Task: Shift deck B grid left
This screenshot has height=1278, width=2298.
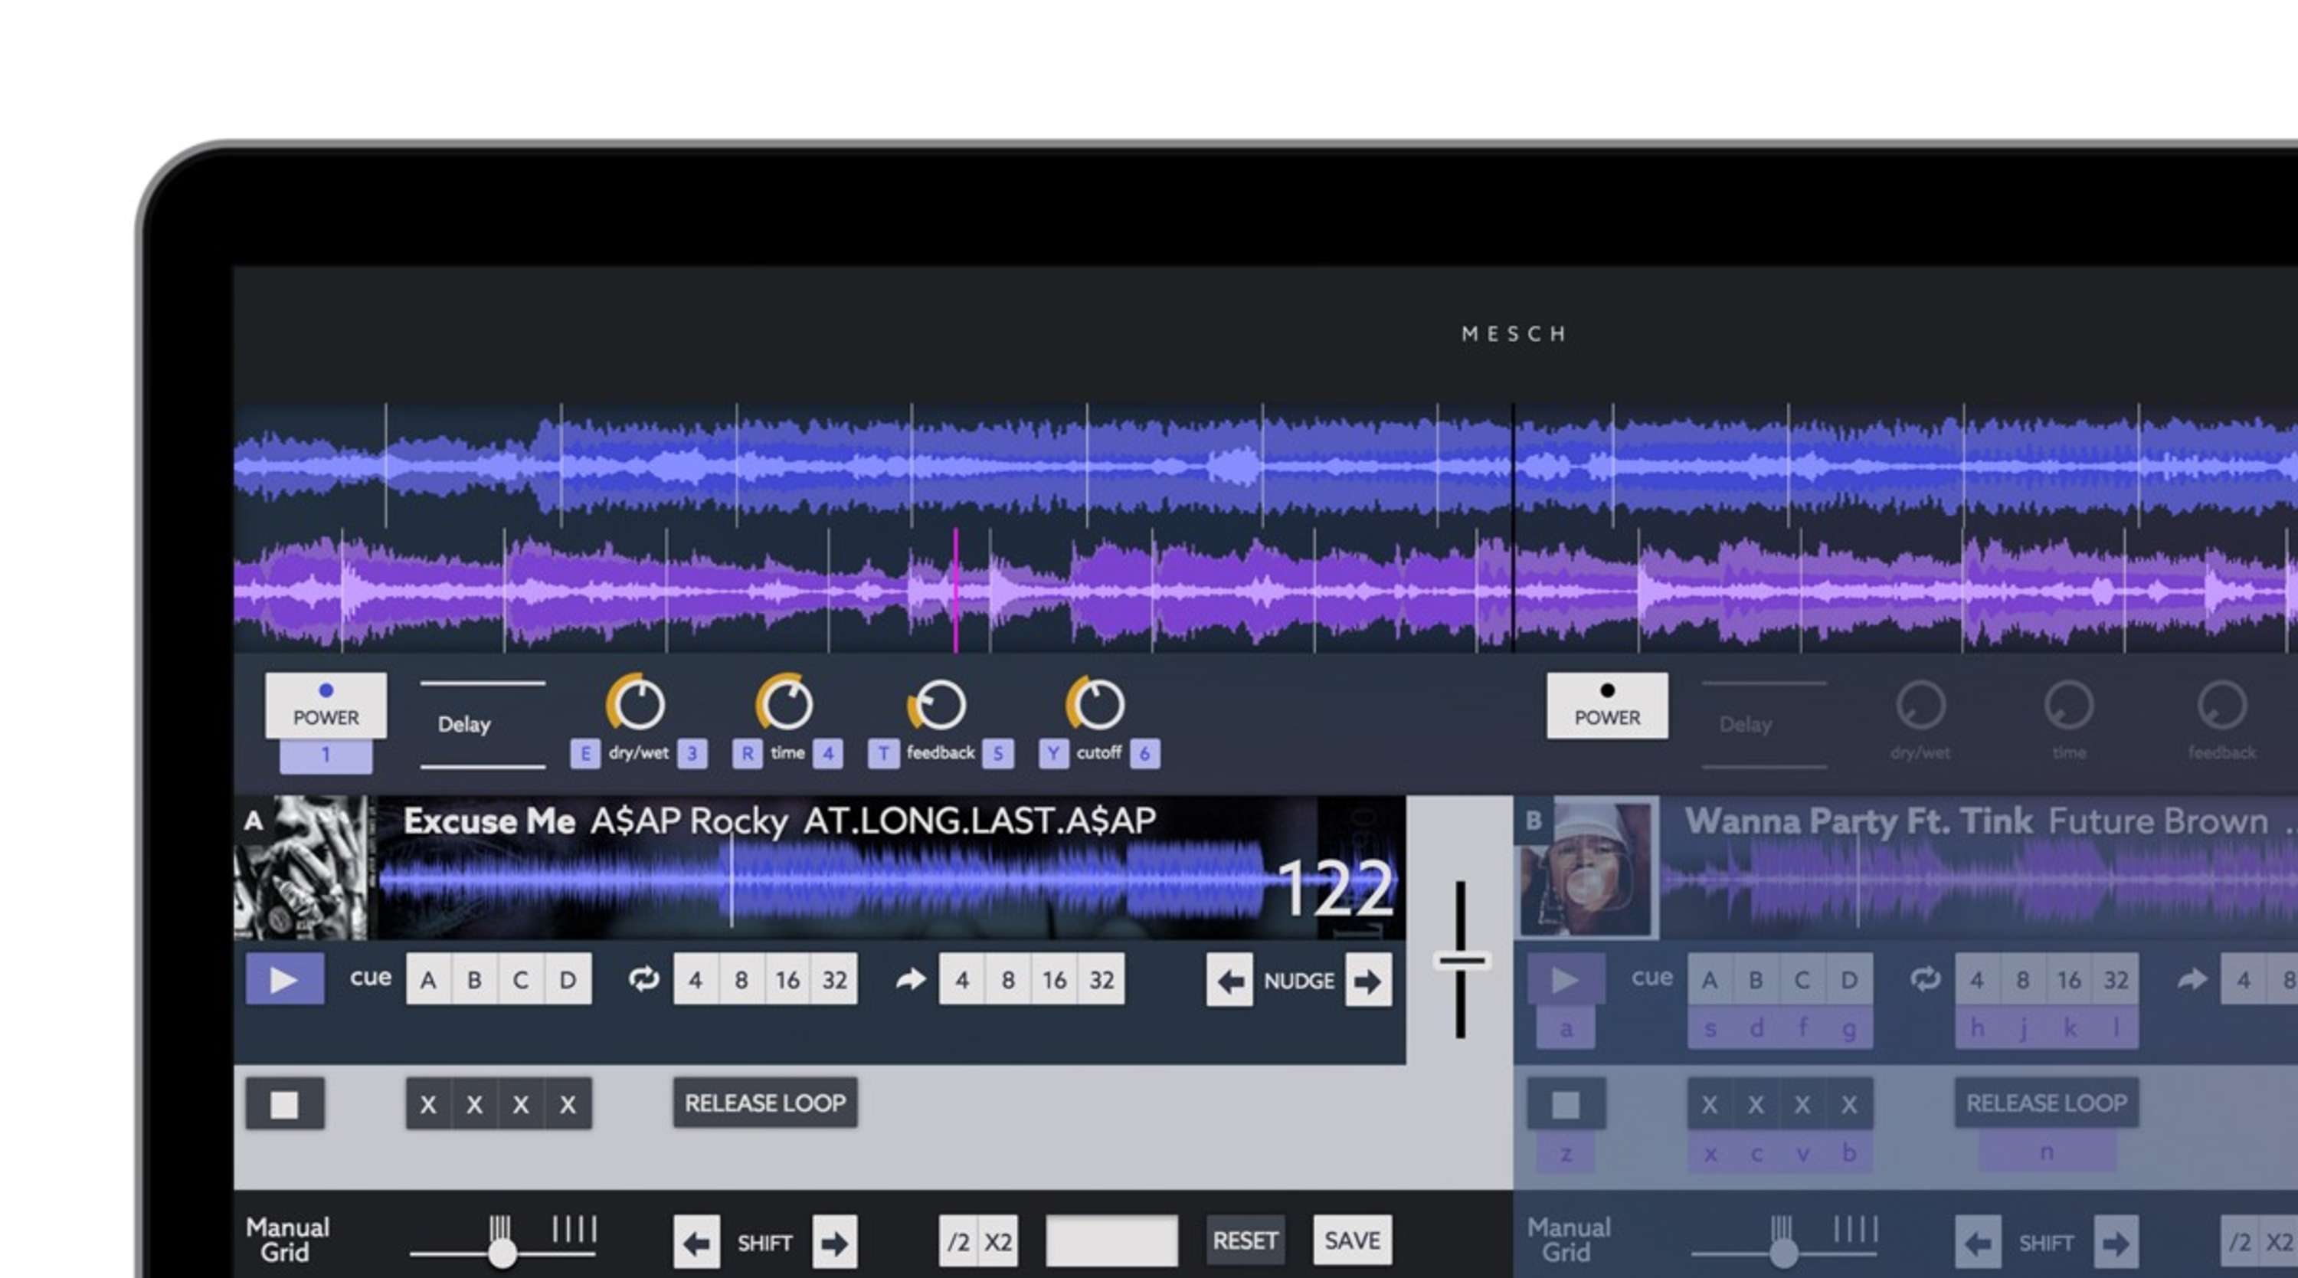Action: tap(1978, 1242)
